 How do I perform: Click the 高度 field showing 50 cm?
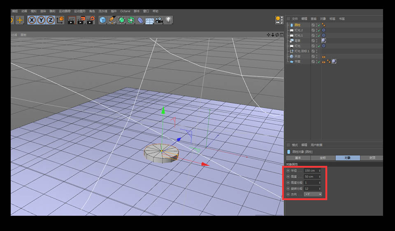point(311,177)
